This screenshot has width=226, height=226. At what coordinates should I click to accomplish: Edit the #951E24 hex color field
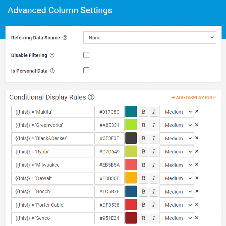(110, 218)
